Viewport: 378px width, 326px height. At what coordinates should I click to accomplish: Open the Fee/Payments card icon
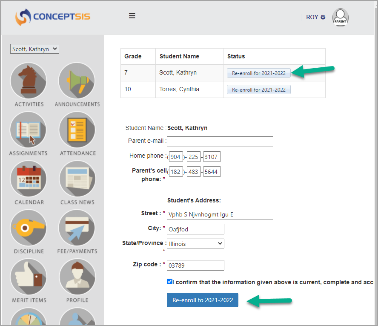pos(77,228)
